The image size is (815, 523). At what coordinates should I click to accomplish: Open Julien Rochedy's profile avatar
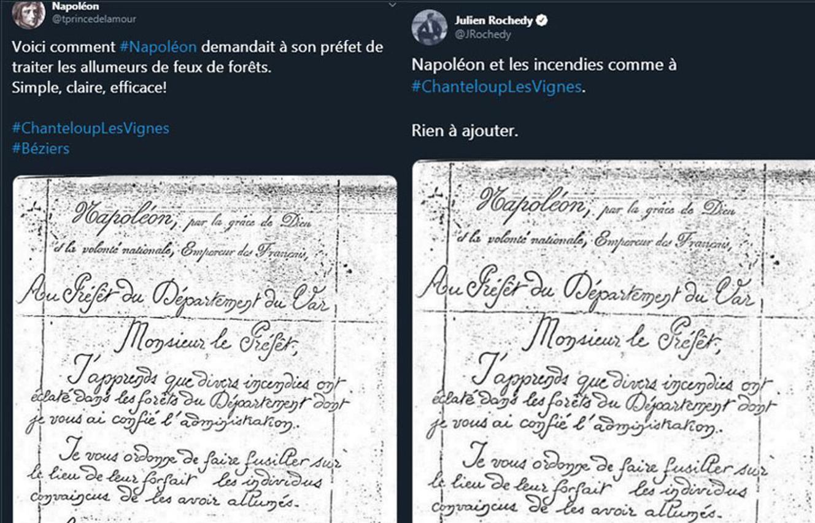tap(429, 27)
